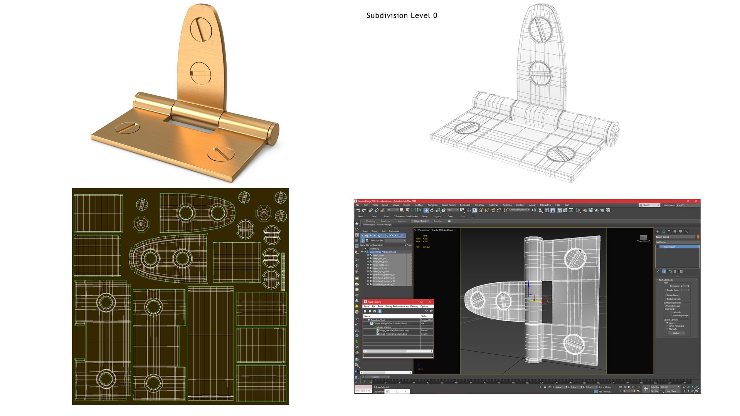The width and height of the screenshot is (740, 416).
Task: Open the Utilities wrench tab
Action: 686,231
